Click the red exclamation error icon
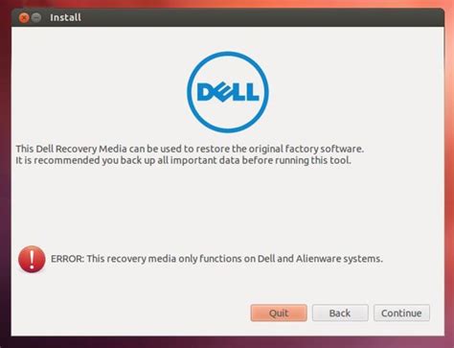 click(x=32, y=259)
